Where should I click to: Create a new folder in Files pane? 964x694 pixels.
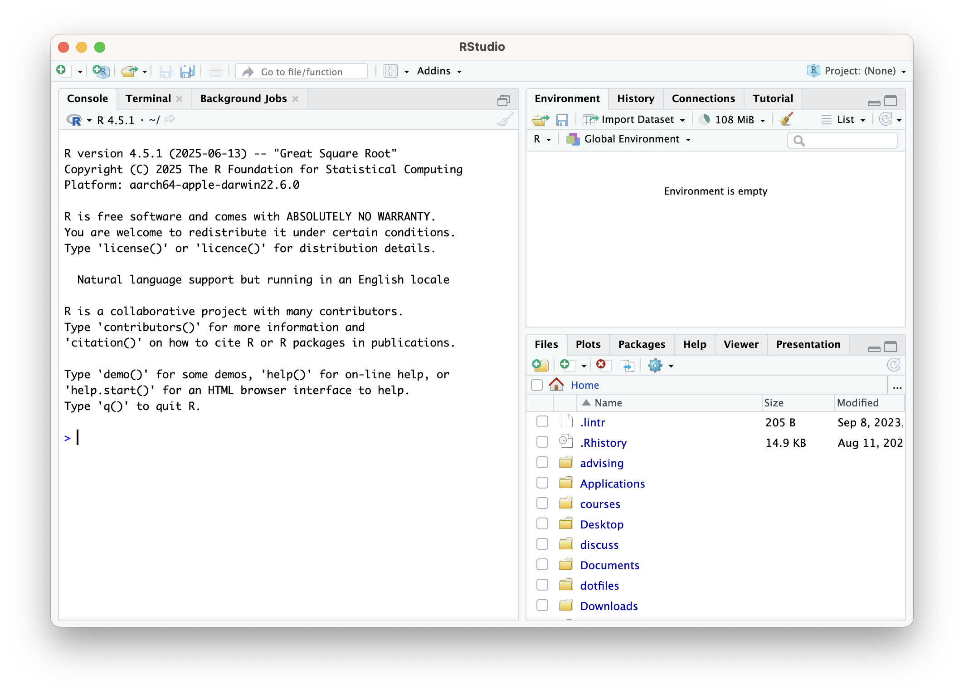(540, 365)
